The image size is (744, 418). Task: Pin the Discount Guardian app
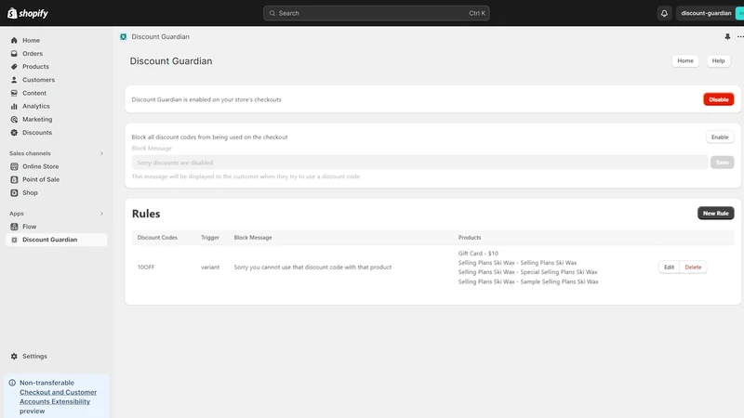(x=727, y=36)
